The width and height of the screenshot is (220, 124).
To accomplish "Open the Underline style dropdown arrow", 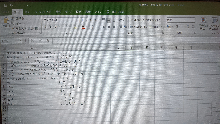I will (x=60, y=27).
